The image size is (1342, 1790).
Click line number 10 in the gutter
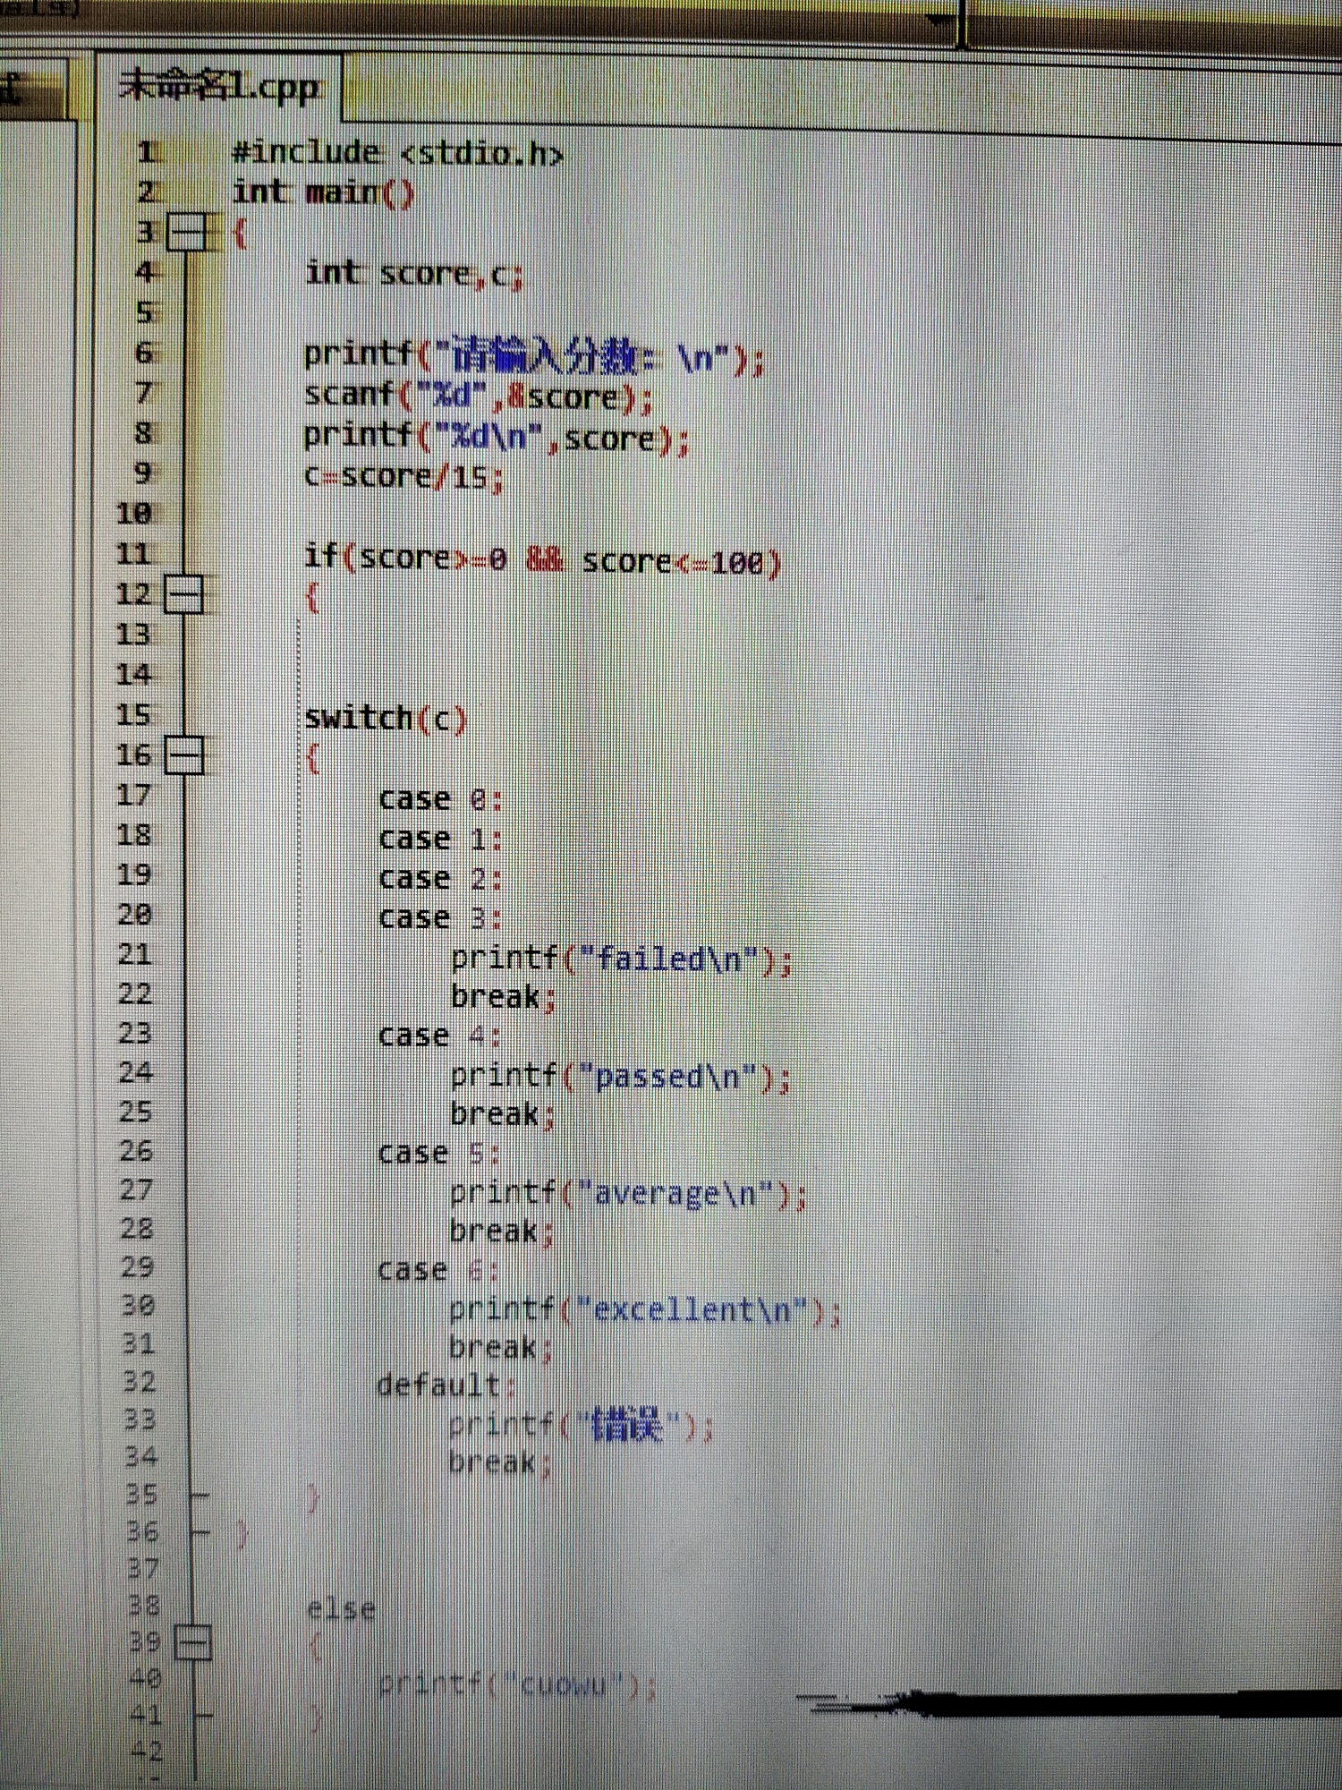(134, 514)
